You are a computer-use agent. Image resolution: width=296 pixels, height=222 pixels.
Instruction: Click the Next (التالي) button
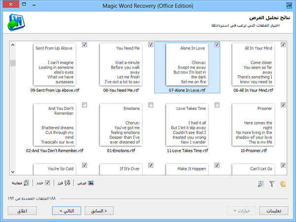click(67, 211)
